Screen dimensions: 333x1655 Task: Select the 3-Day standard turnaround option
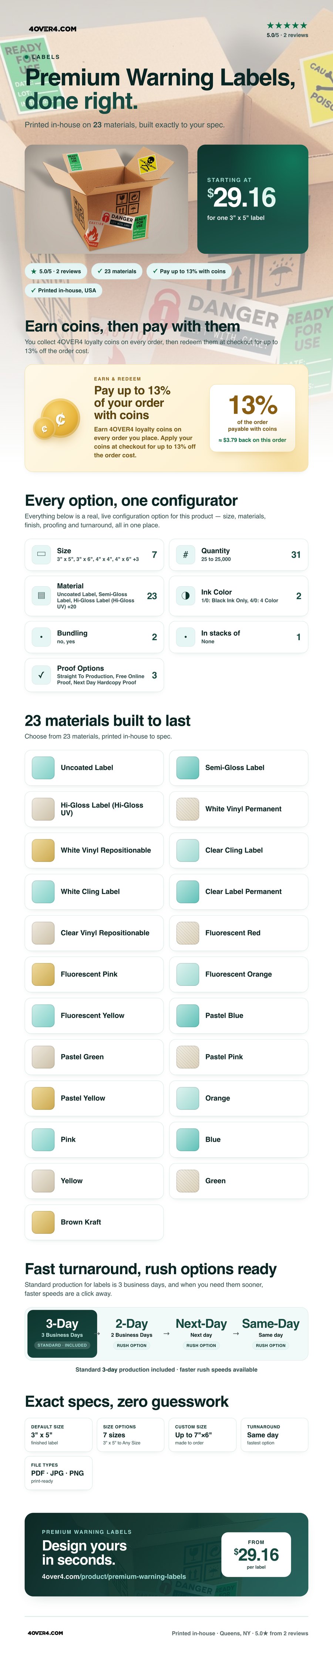pos(63,1333)
